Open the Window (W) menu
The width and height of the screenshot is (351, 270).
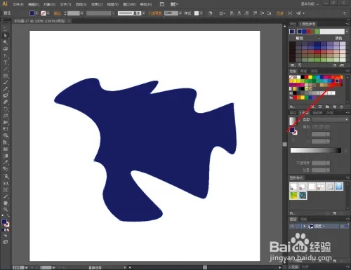129,4
